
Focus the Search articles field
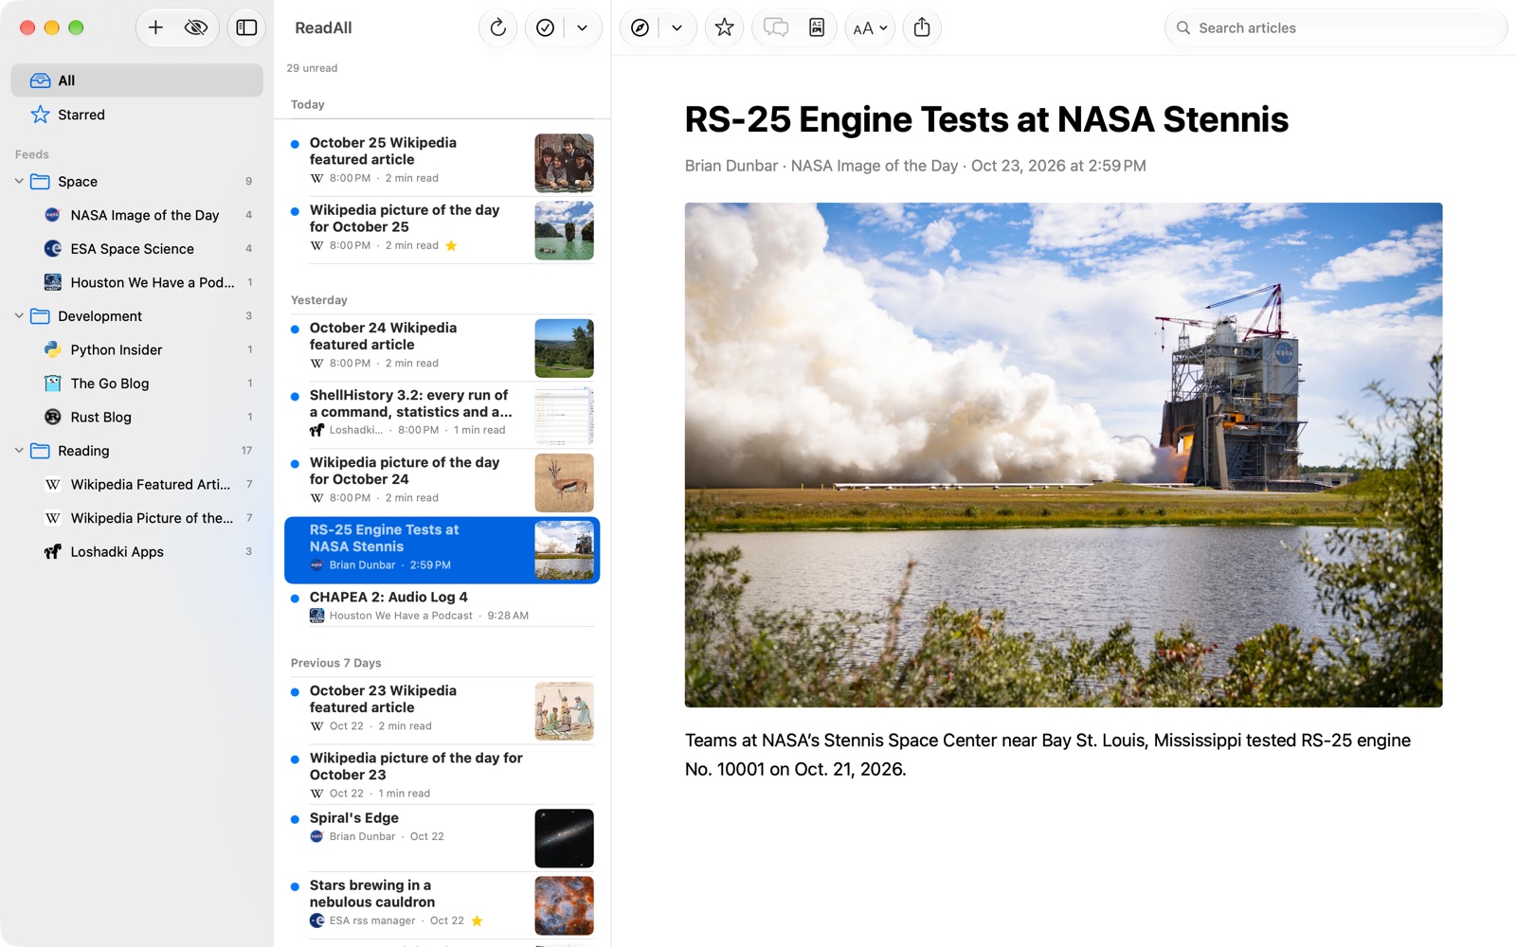[1336, 27]
